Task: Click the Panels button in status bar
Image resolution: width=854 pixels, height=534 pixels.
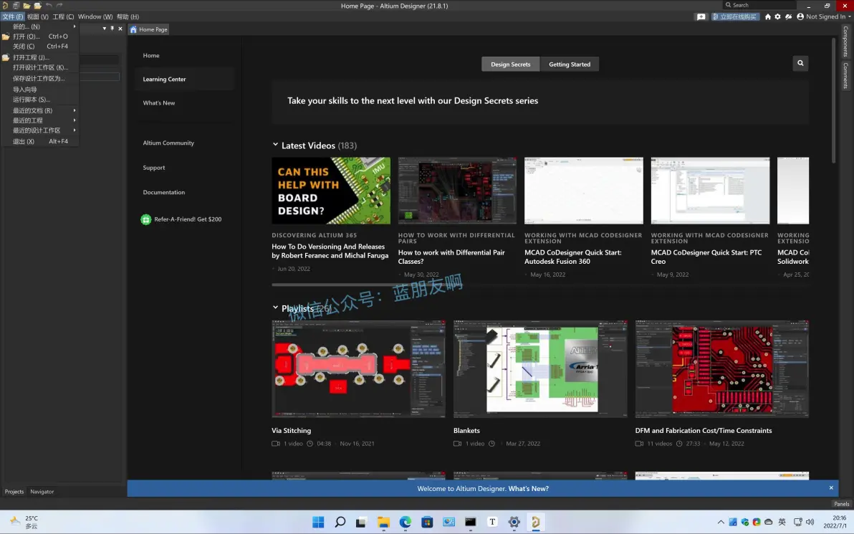Action: click(x=842, y=503)
